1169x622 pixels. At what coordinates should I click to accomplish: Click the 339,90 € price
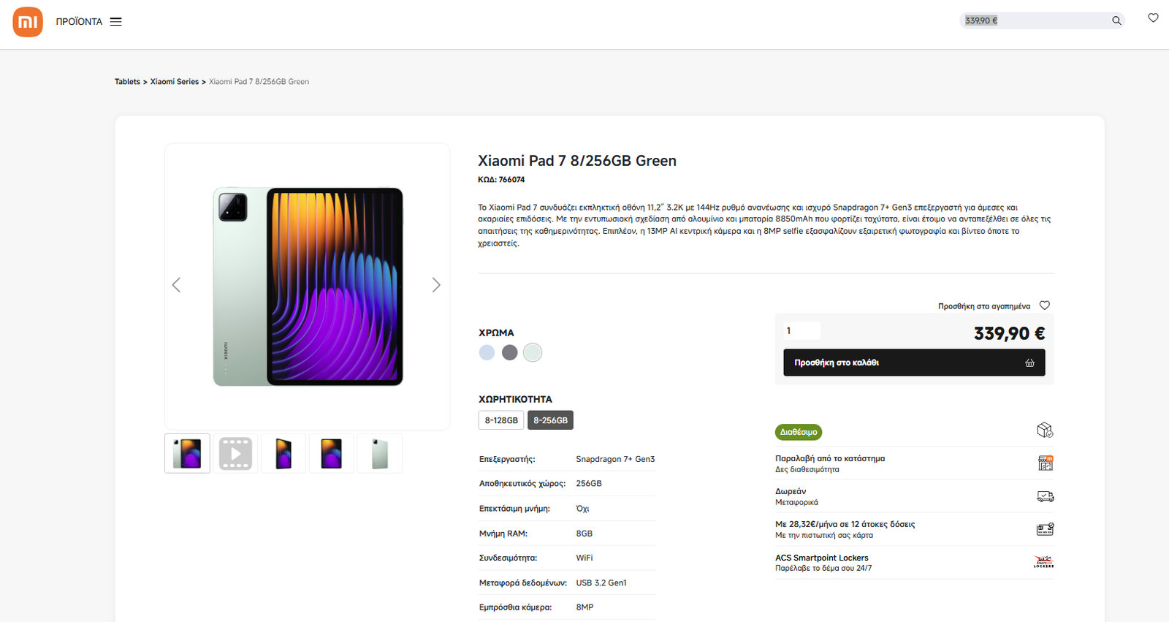pos(1009,333)
